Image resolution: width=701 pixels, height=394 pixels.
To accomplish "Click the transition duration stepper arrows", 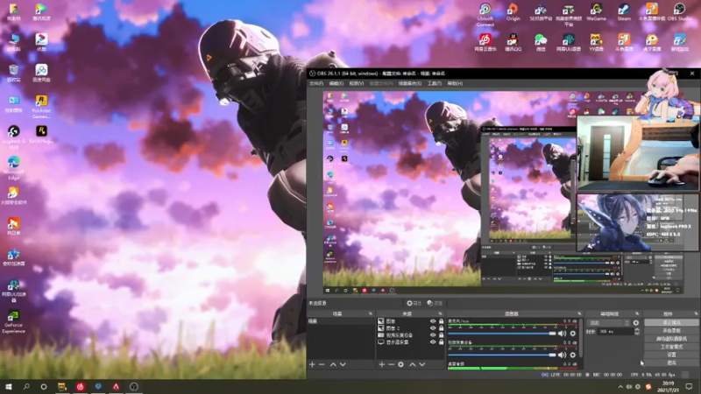I will [637, 332].
